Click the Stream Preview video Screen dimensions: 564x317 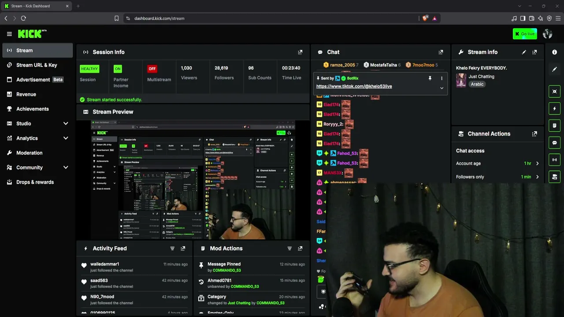pos(192,180)
